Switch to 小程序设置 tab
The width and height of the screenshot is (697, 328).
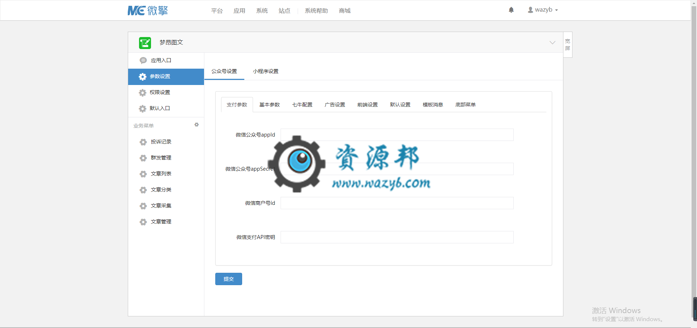click(266, 71)
